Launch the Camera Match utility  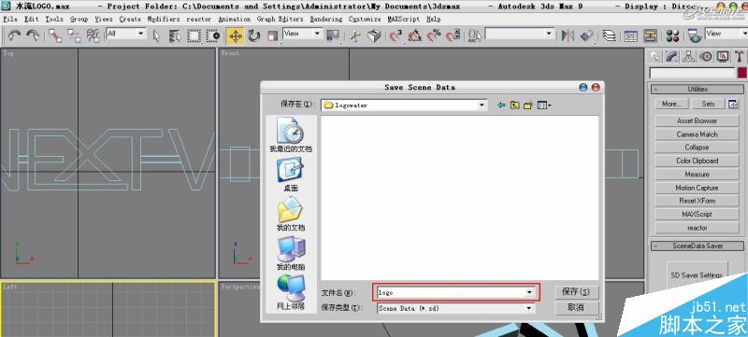pyautogui.click(x=697, y=134)
